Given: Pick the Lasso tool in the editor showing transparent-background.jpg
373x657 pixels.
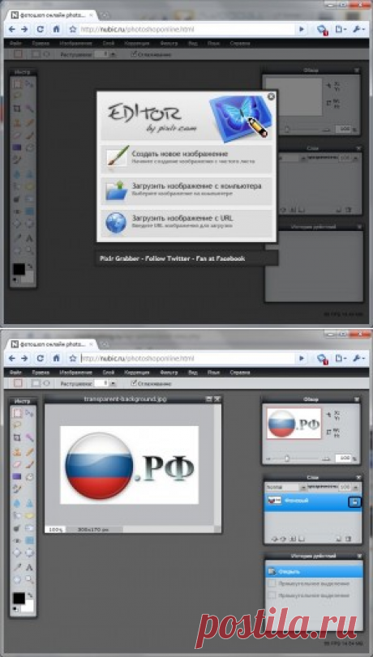Looking at the screenshot, I should tap(17, 424).
